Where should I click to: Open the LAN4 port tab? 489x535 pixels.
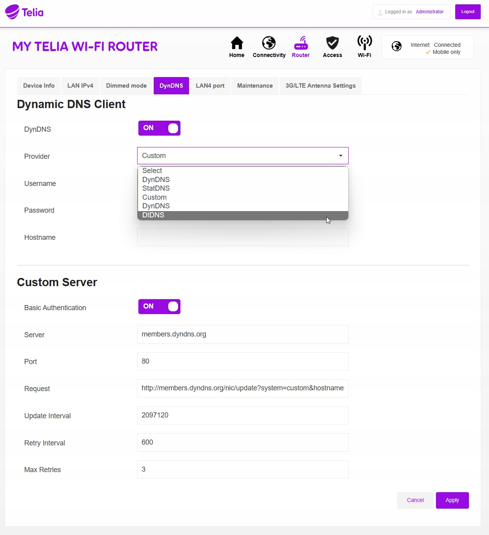pos(210,86)
